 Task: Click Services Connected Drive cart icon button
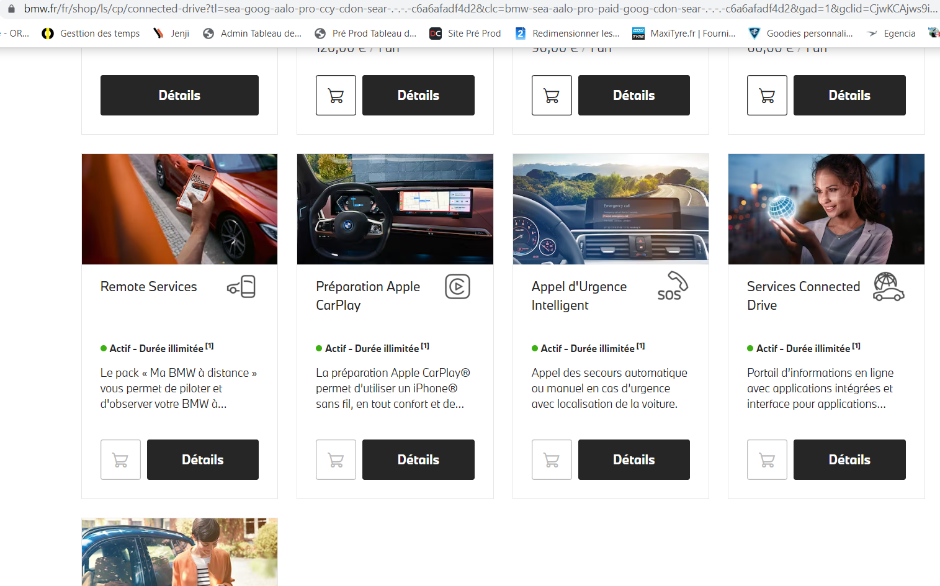[x=767, y=459]
